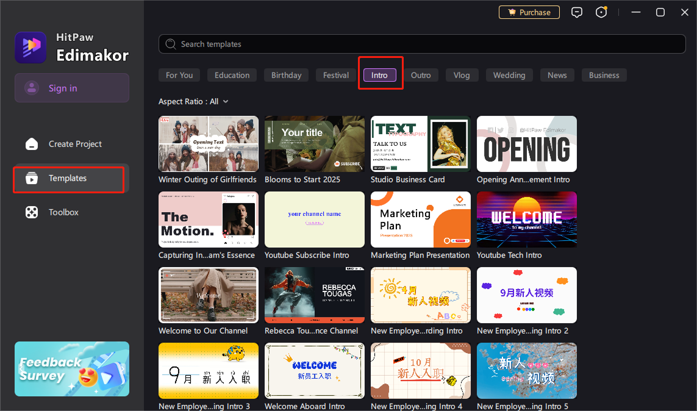The image size is (697, 411).
Task: Select the Marketing Plan Presentation thumbnail
Action: point(420,220)
